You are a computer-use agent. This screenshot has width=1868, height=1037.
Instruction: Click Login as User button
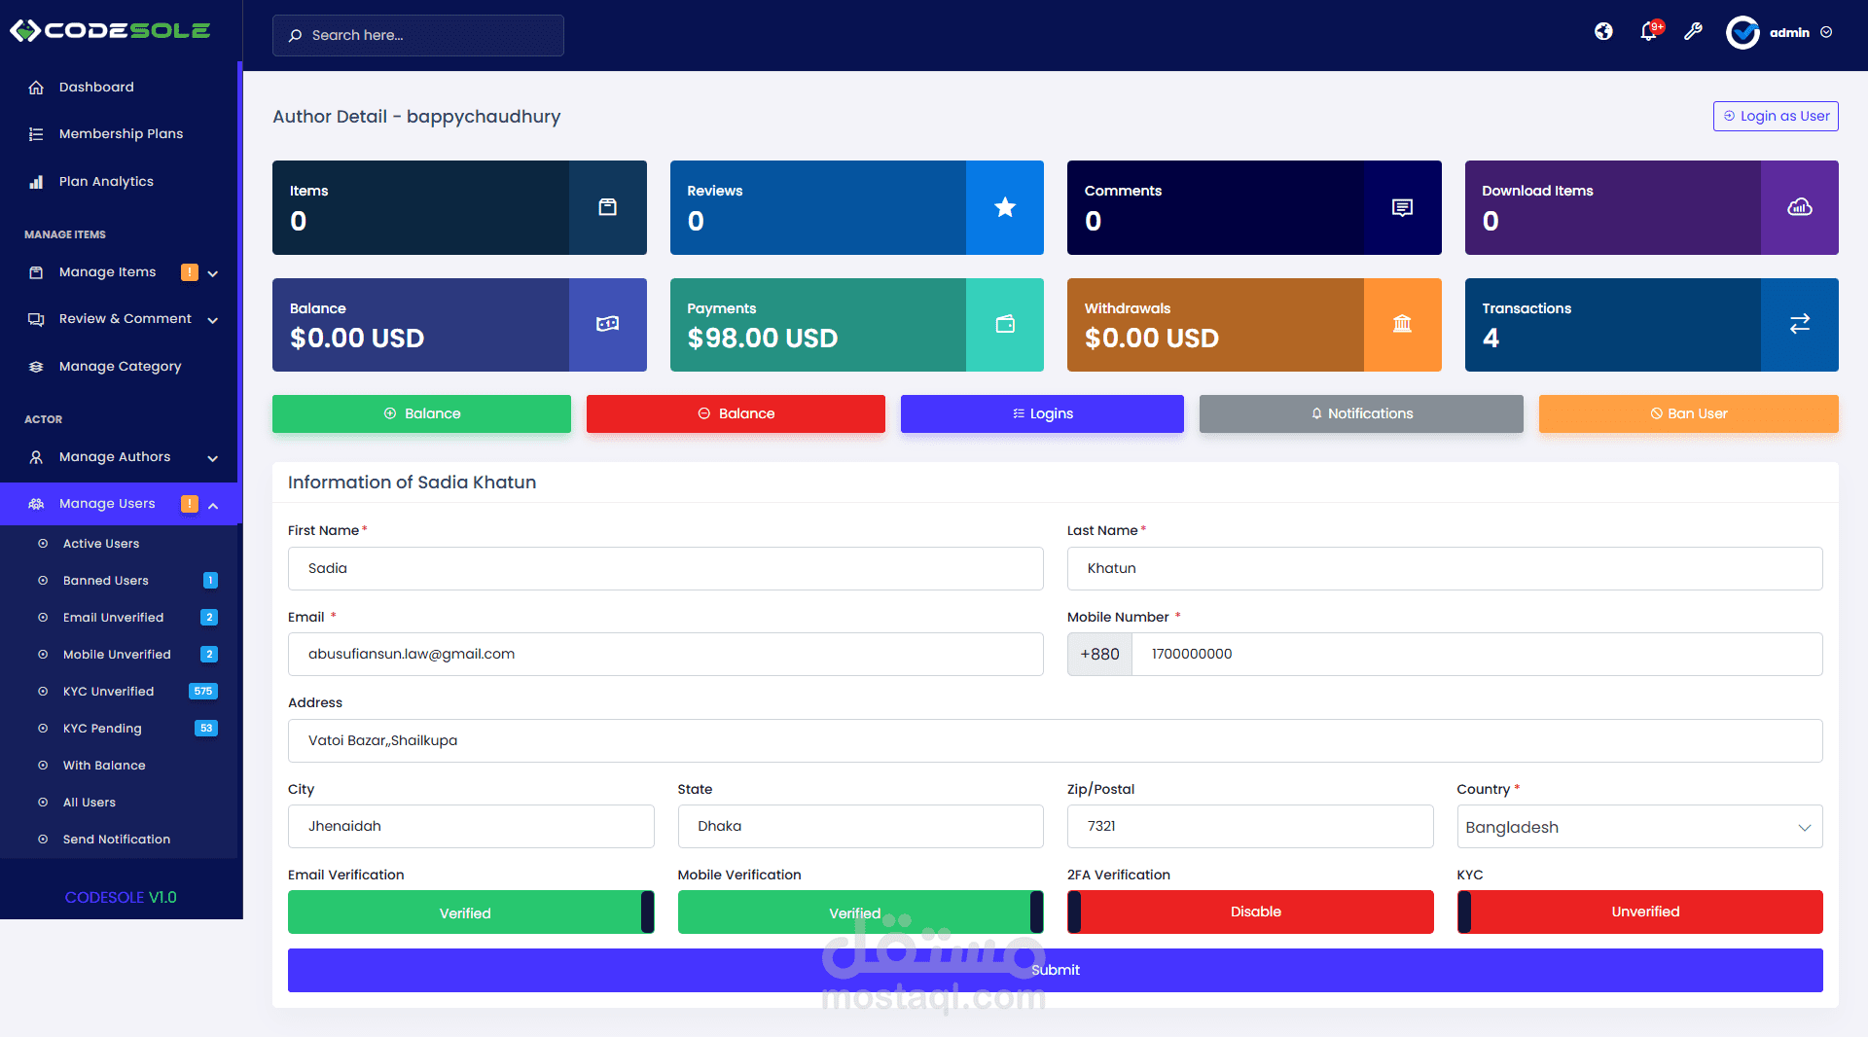tap(1776, 116)
